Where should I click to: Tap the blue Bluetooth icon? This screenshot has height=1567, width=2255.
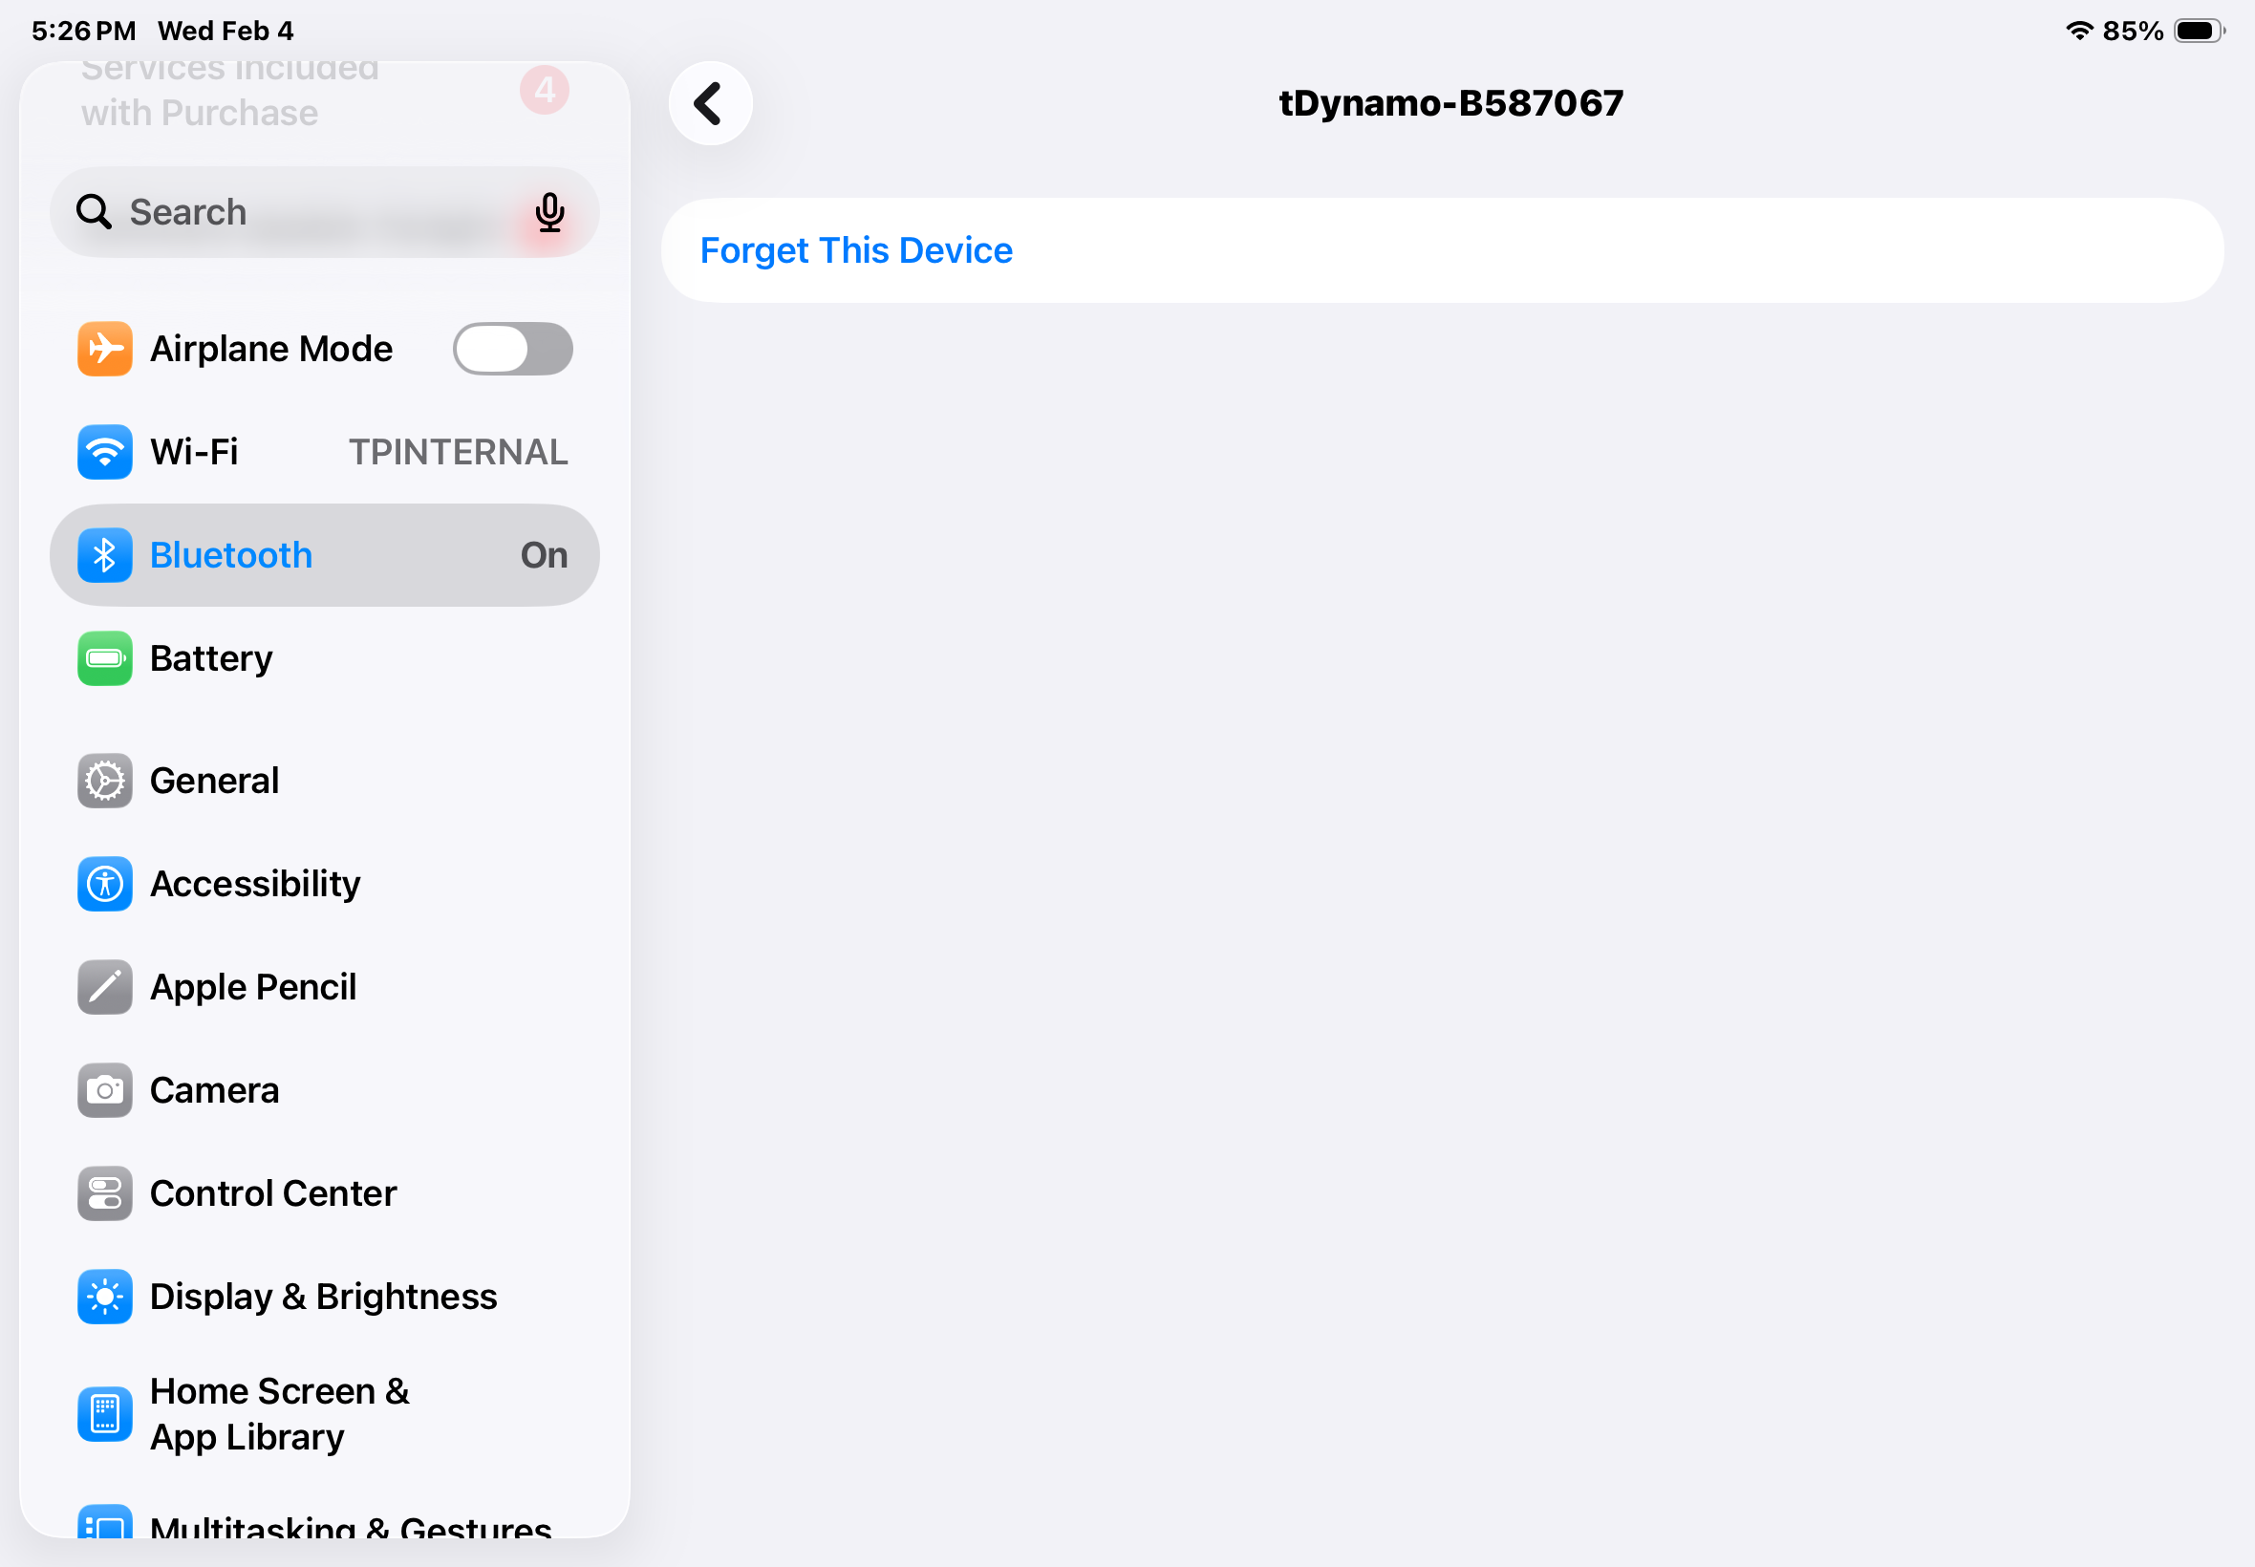pos(105,555)
